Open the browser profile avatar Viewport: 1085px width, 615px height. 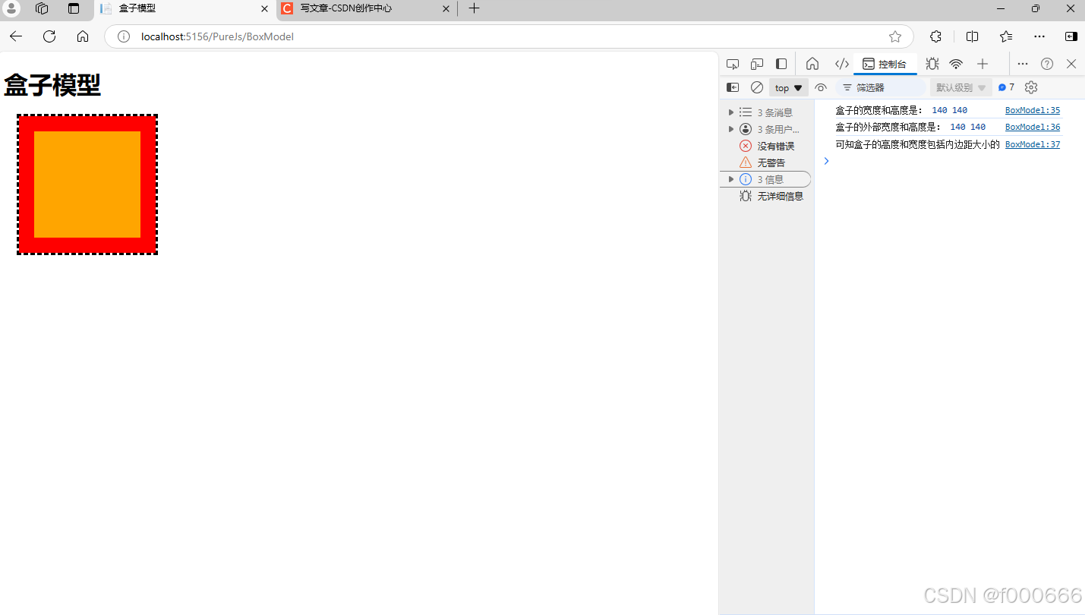point(11,8)
